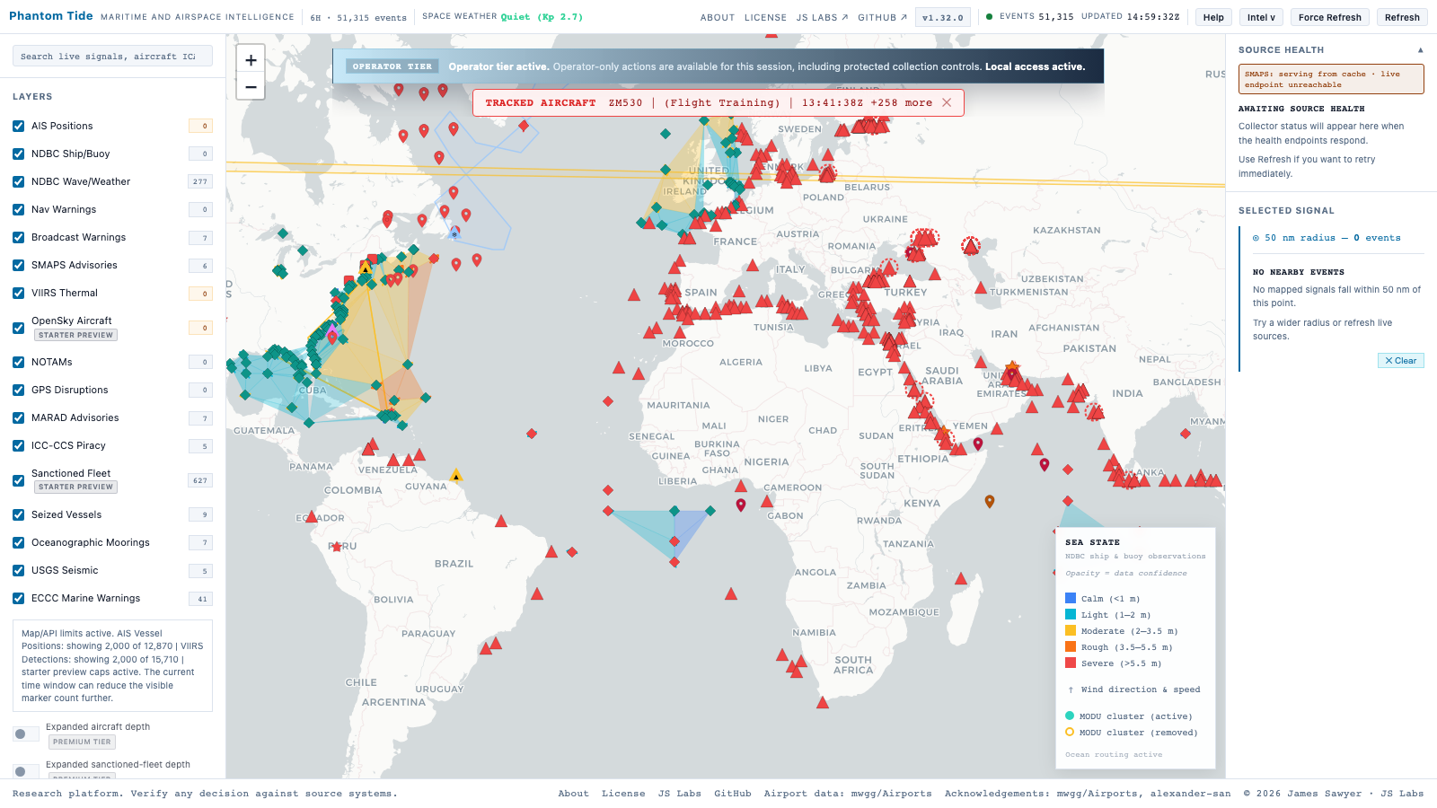Viewport: 1437px width, 808px height.
Task: Open the Intel dropdown menu
Action: click(x=1261, y=17)
